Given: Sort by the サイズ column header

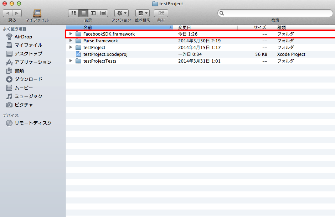Looking at the screenshot, I should click(255, 27).
